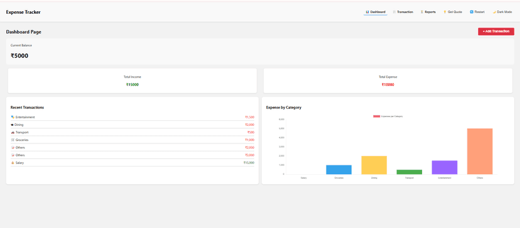Click the yellow Dining bar in chart
Screen dimensions: 520x228
point(374,165)
